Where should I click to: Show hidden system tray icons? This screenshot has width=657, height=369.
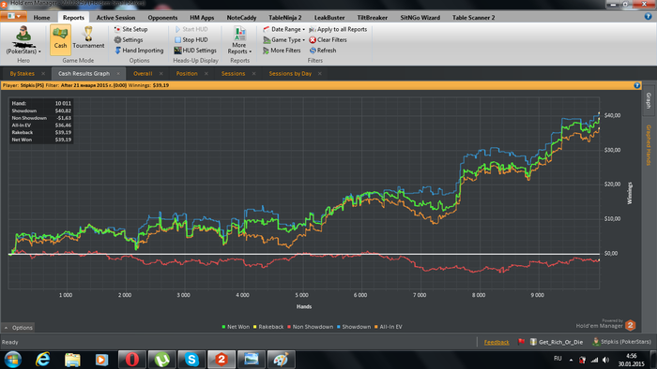click(x=571, y=360)
